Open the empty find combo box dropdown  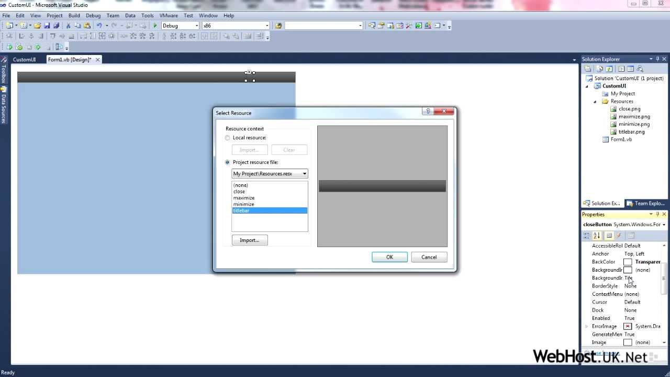[x=360, y=26]
